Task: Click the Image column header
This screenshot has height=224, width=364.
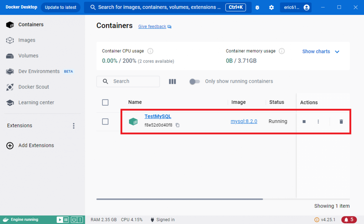Action: (239, 102)
